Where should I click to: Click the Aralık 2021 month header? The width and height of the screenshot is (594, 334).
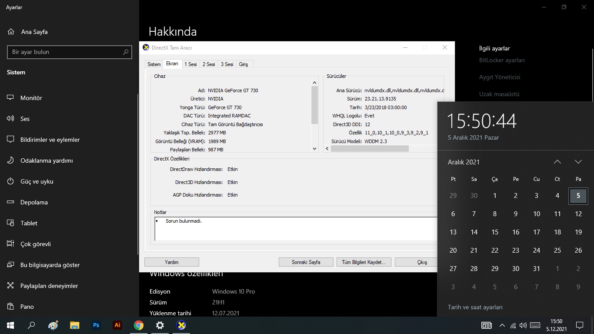[x=464, y=162]
